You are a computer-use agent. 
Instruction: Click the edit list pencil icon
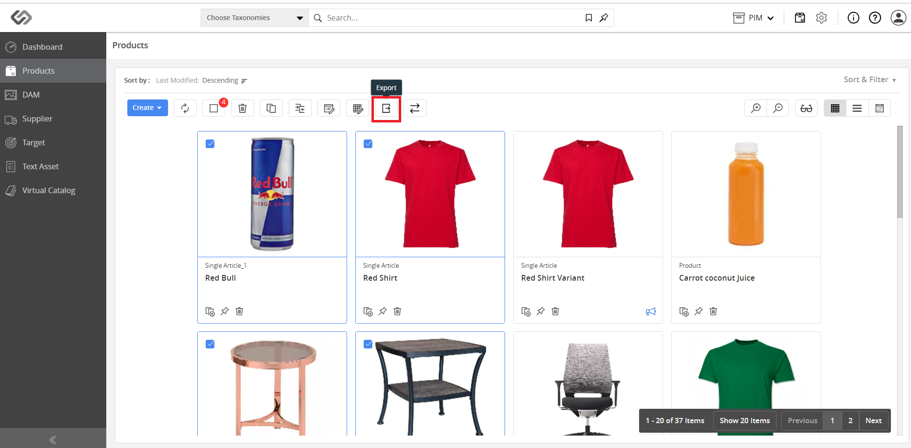[329, 109]
